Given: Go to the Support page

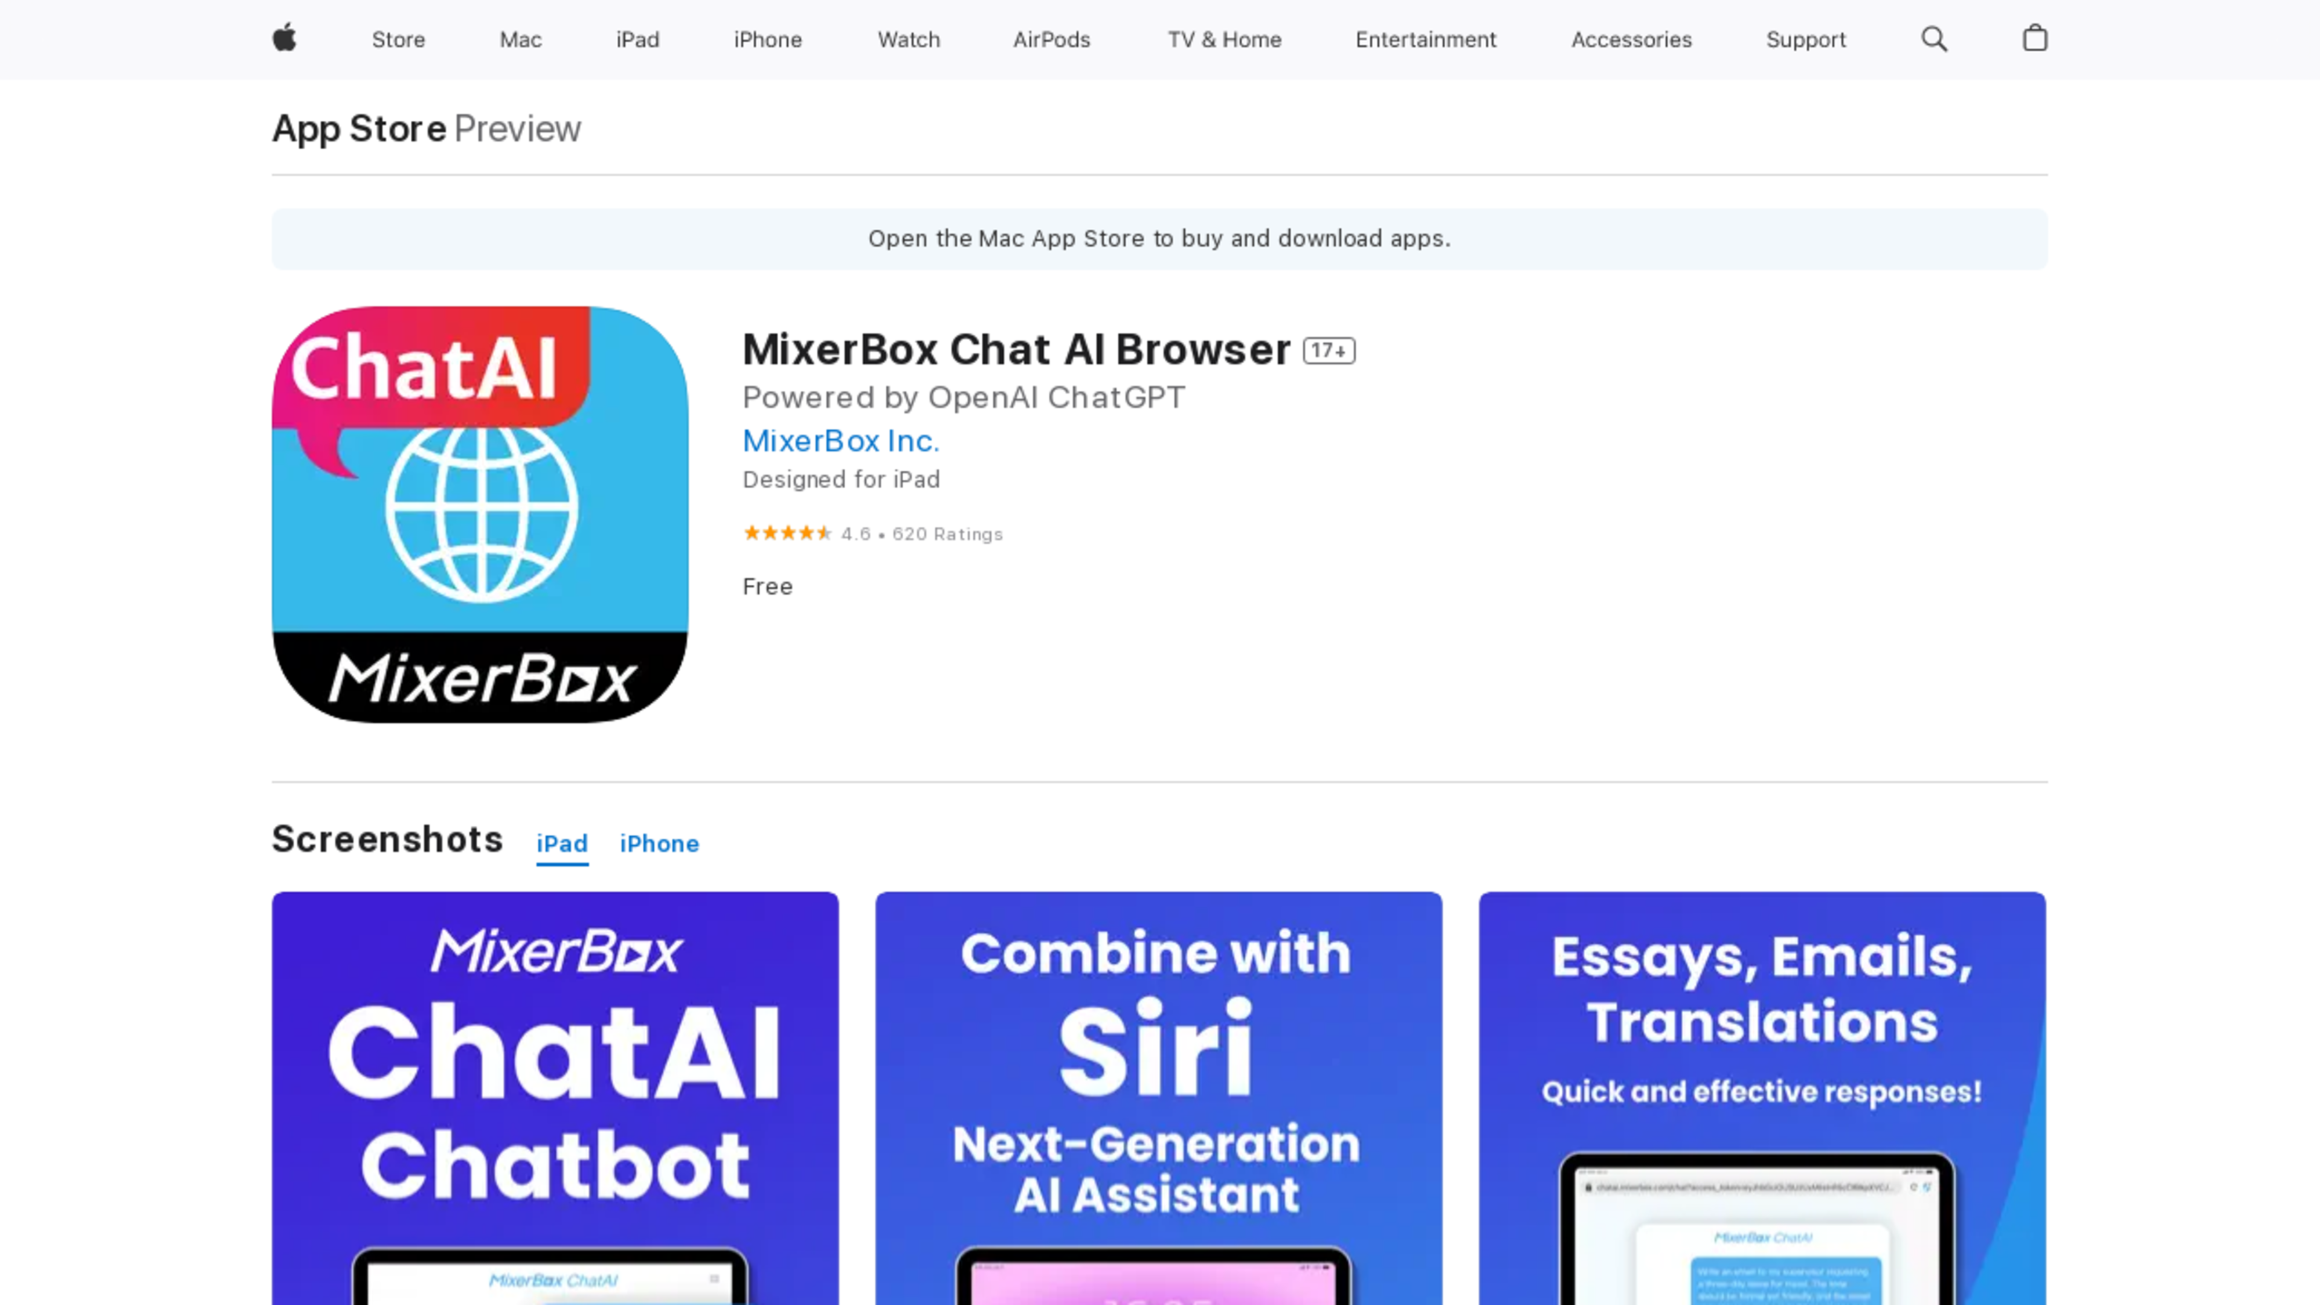Looking at the screenshot, I should click(x=1806, y=40).
